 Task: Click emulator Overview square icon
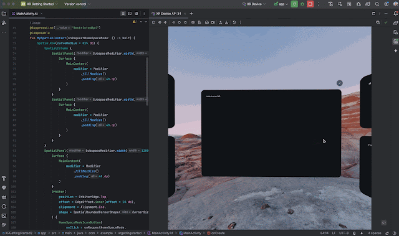tap(185, 22)
